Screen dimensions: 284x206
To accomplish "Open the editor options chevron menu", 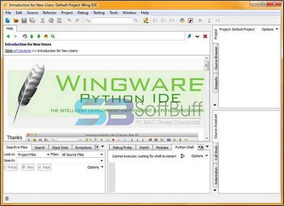I will pyautogui.click(x=197, y=36).
